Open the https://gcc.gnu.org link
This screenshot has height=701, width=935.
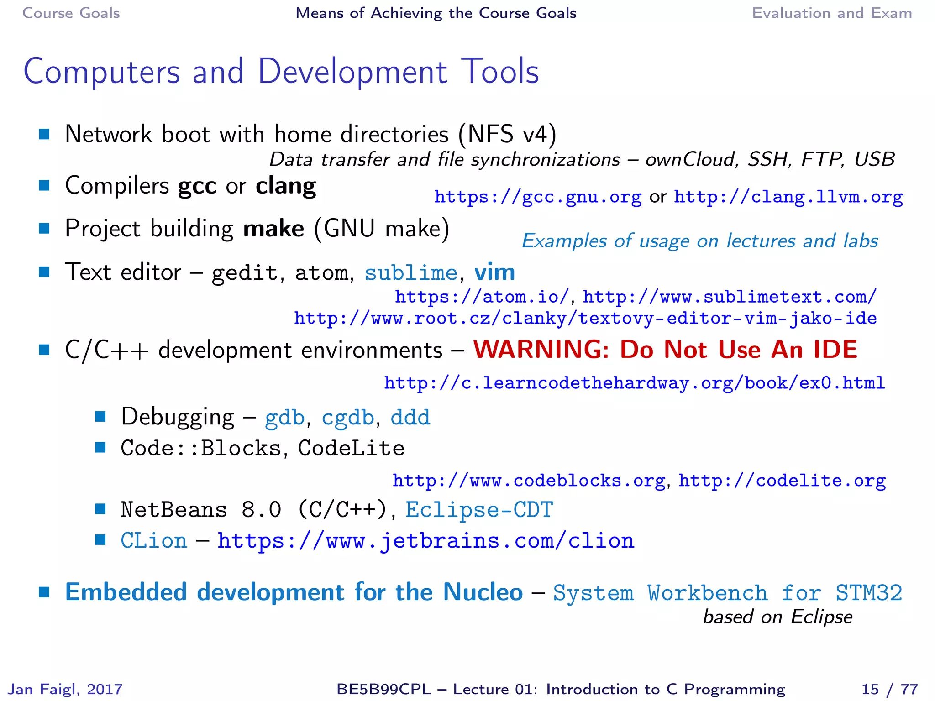pyautogui.click(x=538, y=197)
